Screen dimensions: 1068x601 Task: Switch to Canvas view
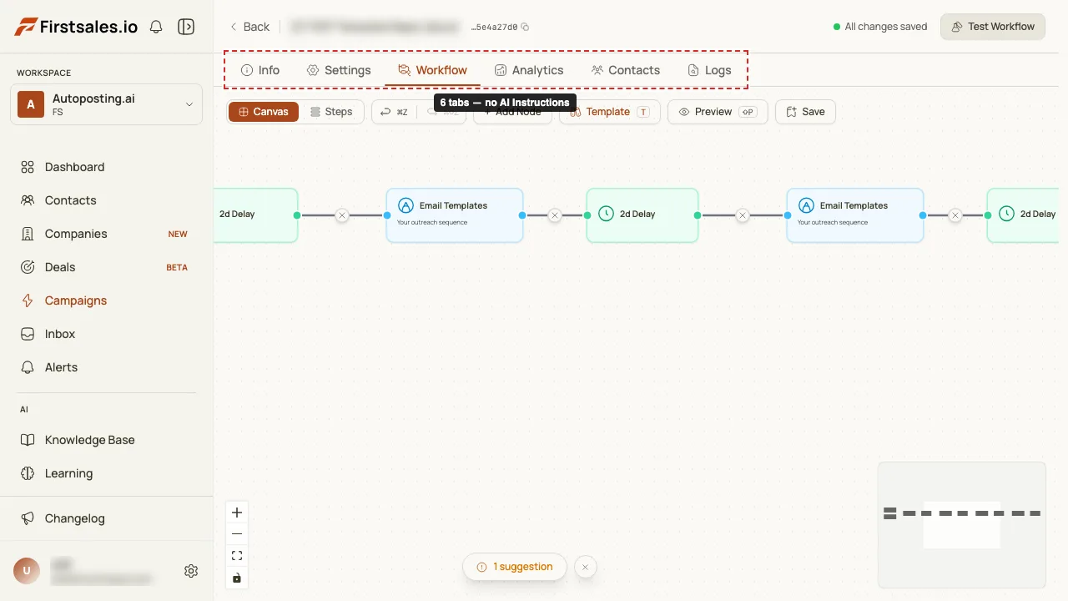pos(264,112)
